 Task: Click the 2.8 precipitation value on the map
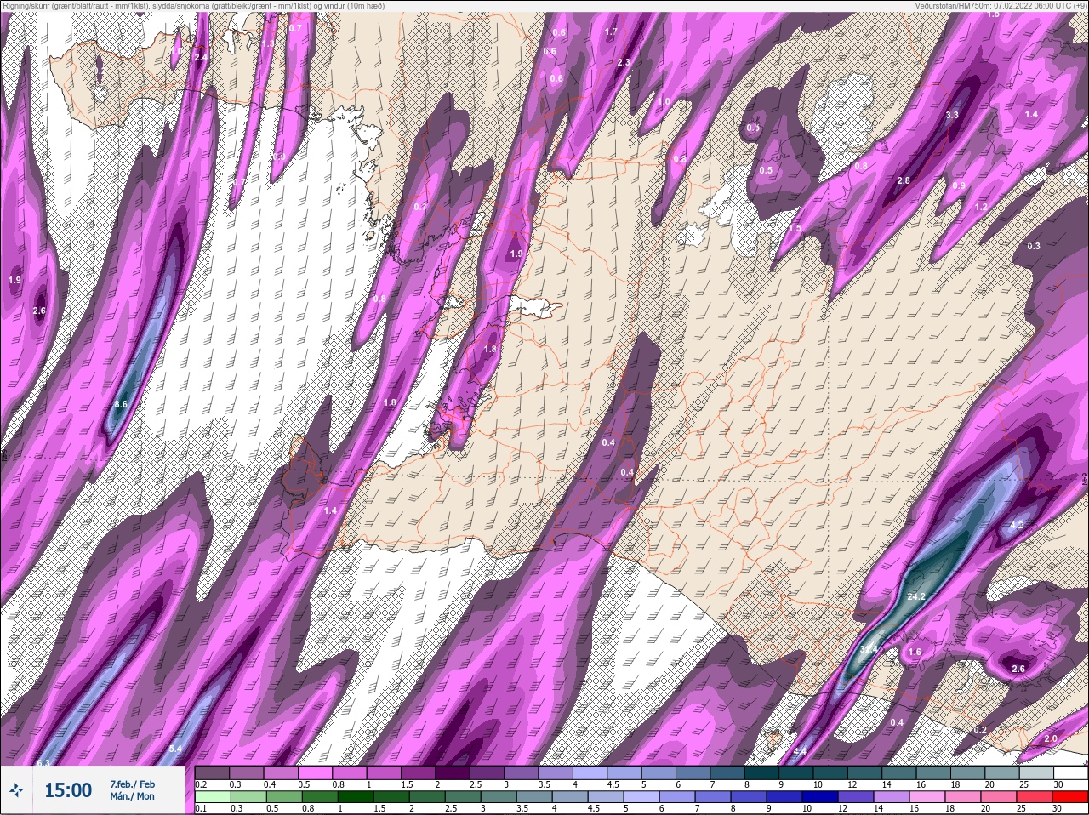tap(904, 180)
